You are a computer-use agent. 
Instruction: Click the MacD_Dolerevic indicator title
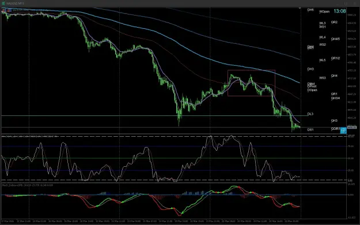[x=28, y=185]
